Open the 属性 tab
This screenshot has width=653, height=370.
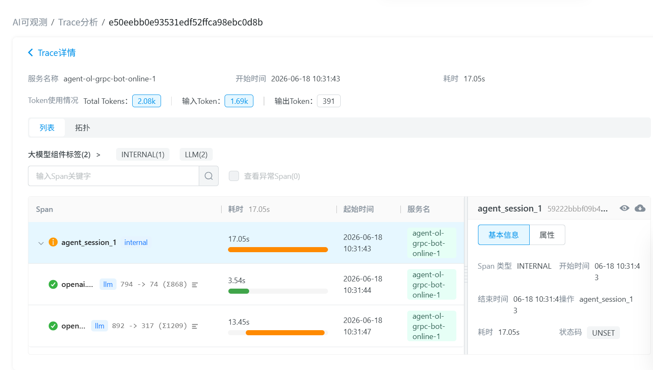click(547, 235)
